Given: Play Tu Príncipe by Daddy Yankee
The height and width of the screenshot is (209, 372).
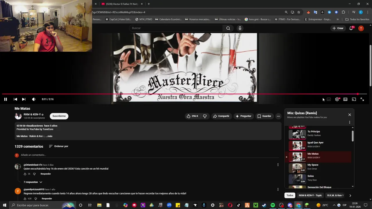Looking at the screenshot, I should click(319, 134).
